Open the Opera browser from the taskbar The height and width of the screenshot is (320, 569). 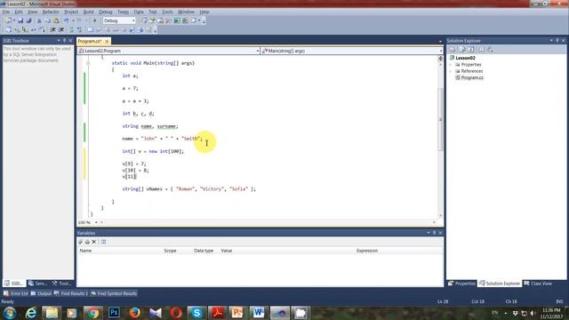[x=176, y=312]
